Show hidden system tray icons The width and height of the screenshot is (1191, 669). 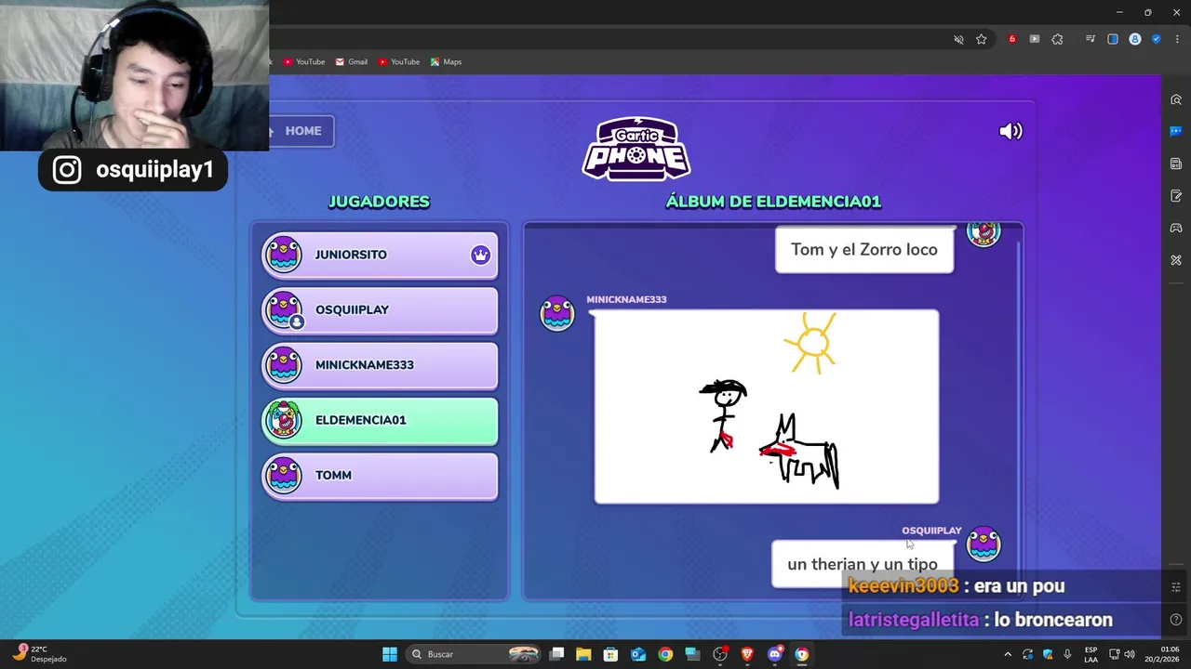[1008, 654]
